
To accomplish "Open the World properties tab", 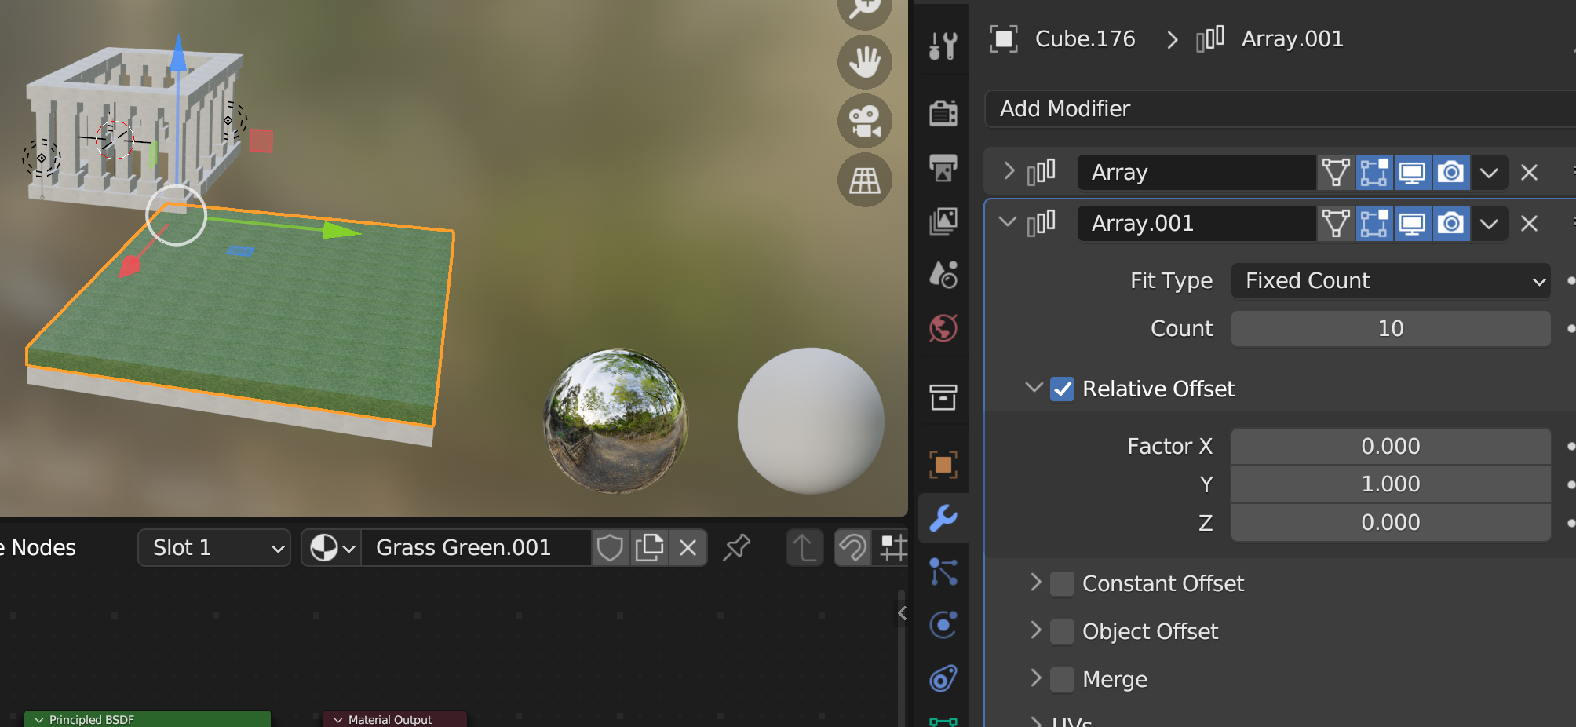I will (x=943, y=328).
